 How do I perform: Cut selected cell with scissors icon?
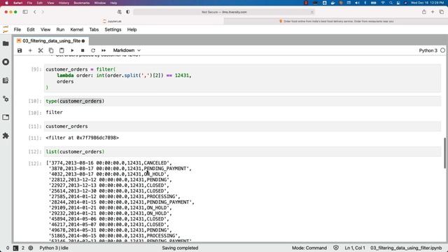pyautogui.click(x=41, y=50)
